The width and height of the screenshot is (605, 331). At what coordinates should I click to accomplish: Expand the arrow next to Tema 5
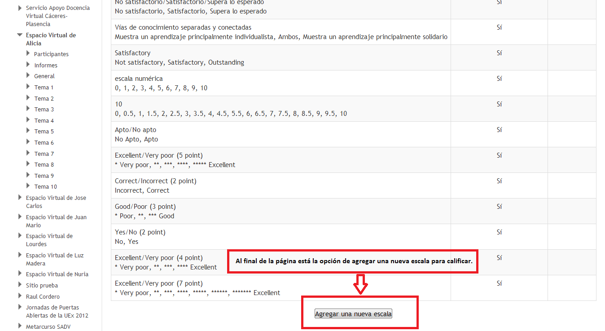pyautogui.click(x=28, y=131)
